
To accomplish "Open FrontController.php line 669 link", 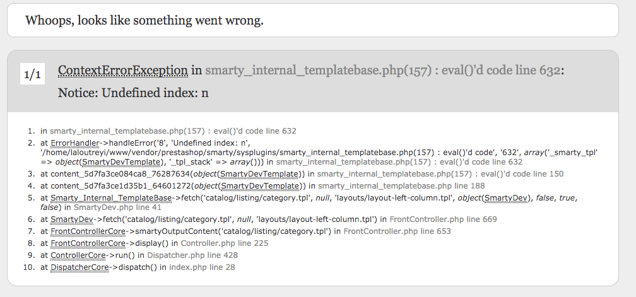I will click(443, 219).
